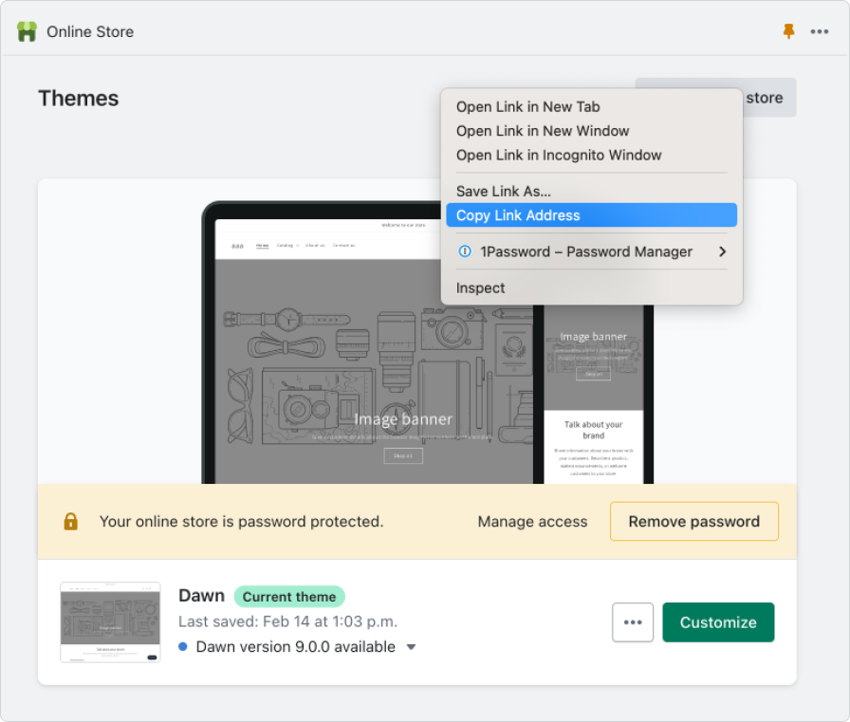This screenshot has height=722, width=850.
Task: Click the Dawn theme small thumbnail
Action: (110, 622)
